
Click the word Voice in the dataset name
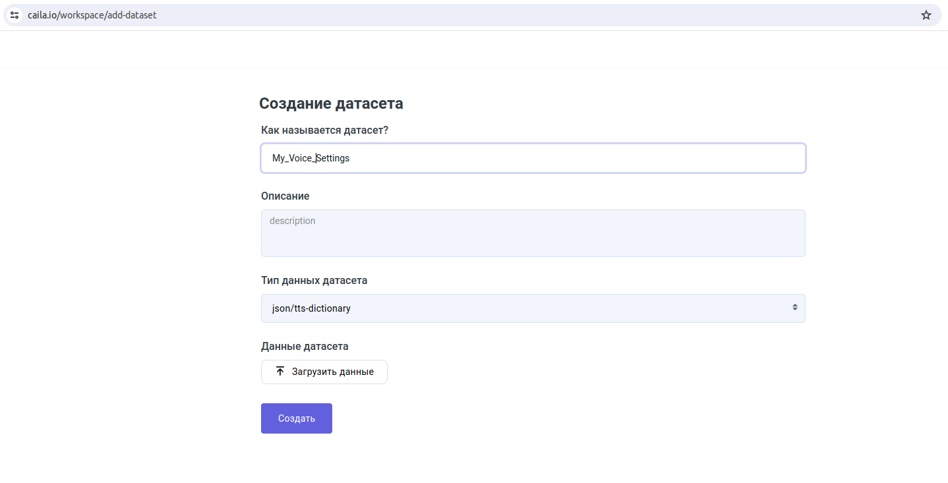[300, 158]
